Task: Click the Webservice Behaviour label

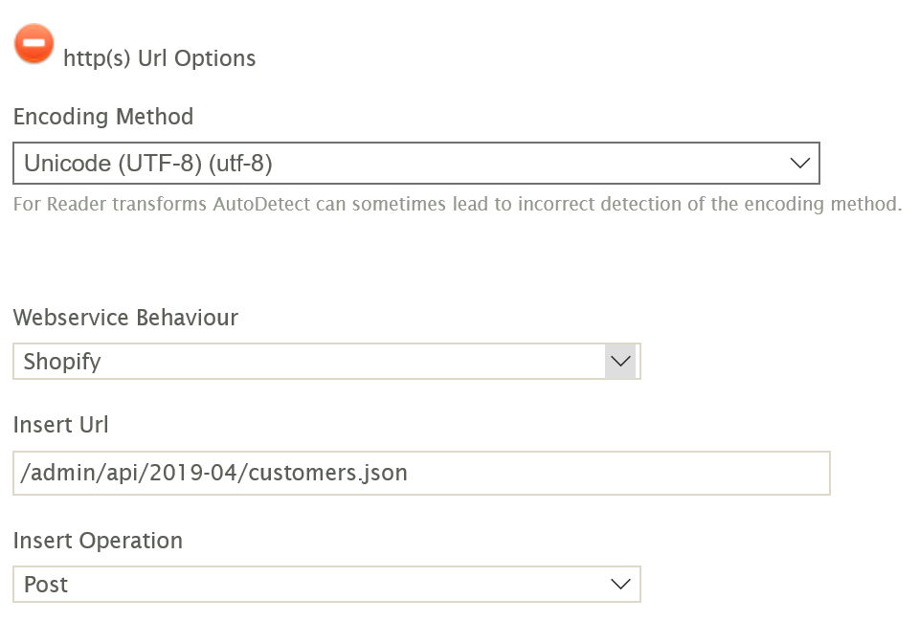Action: [125, 318]
